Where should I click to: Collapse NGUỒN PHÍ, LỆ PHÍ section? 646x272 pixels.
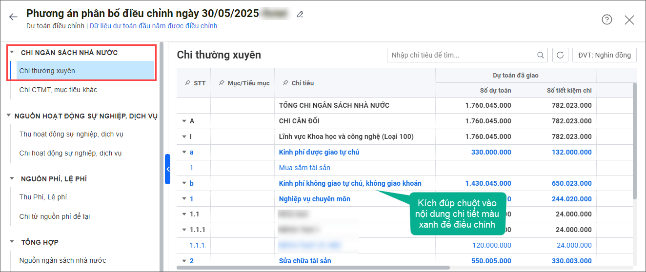tap(12, 179)
